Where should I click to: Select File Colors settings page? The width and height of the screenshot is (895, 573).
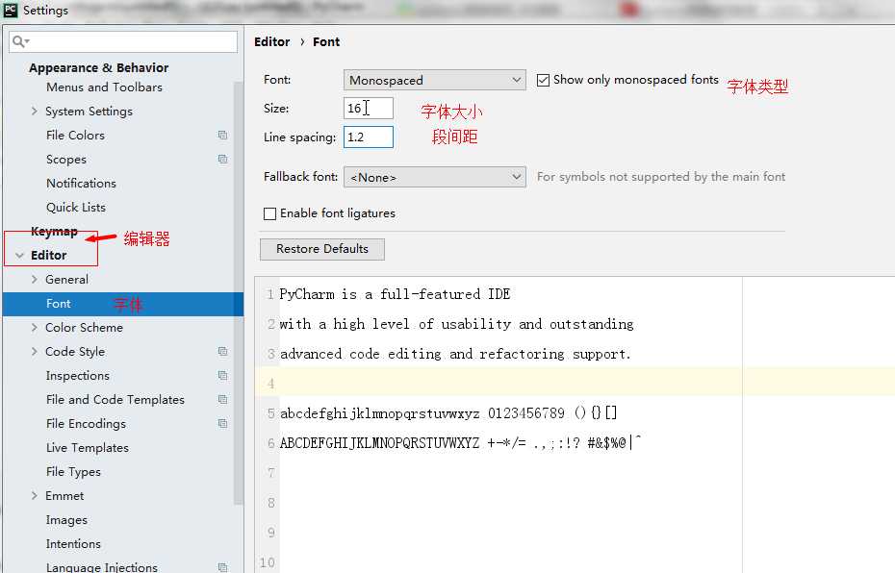click(75, 136)
